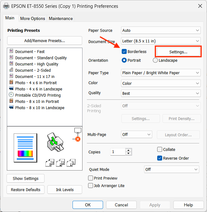The image size is (207, 212).
Task: Decrease copies with the down stepper arrow
Action: click(x=129, y=153)
